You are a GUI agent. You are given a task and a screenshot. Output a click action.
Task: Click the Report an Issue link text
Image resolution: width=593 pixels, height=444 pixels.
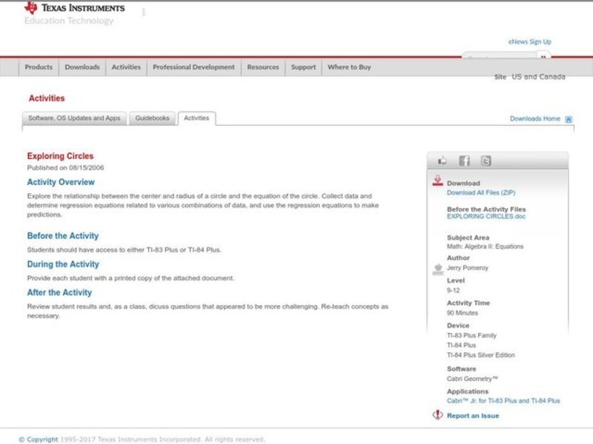point(472,416)
